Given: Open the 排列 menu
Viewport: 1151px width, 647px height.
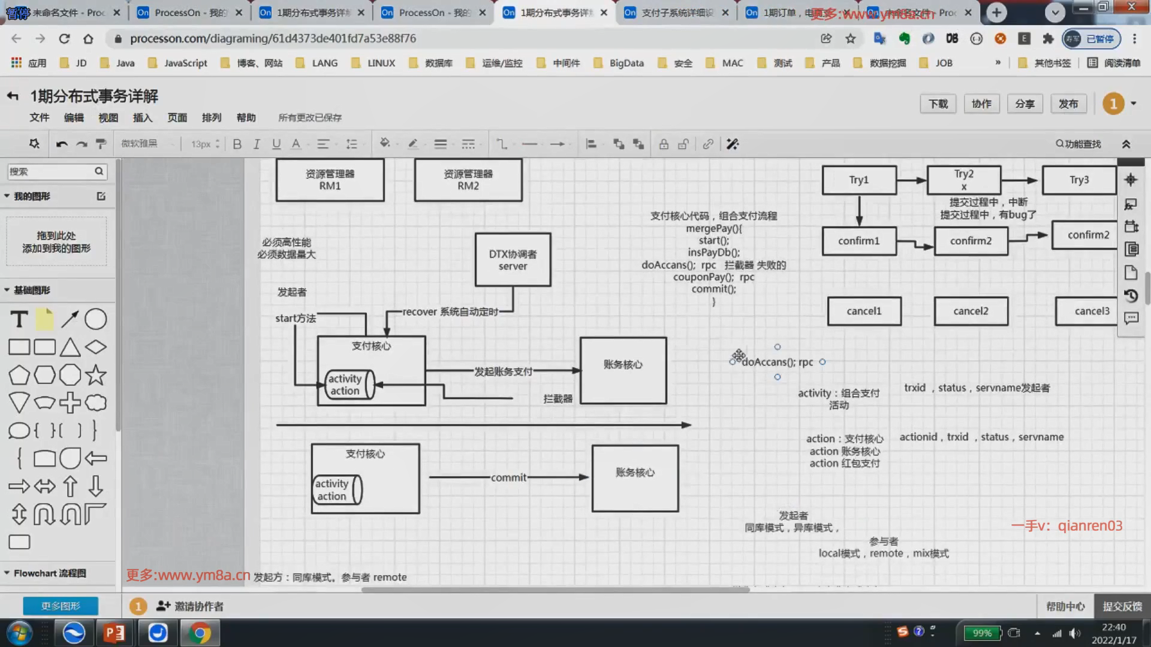Looking at the screenshot, I should pos(211,117).
